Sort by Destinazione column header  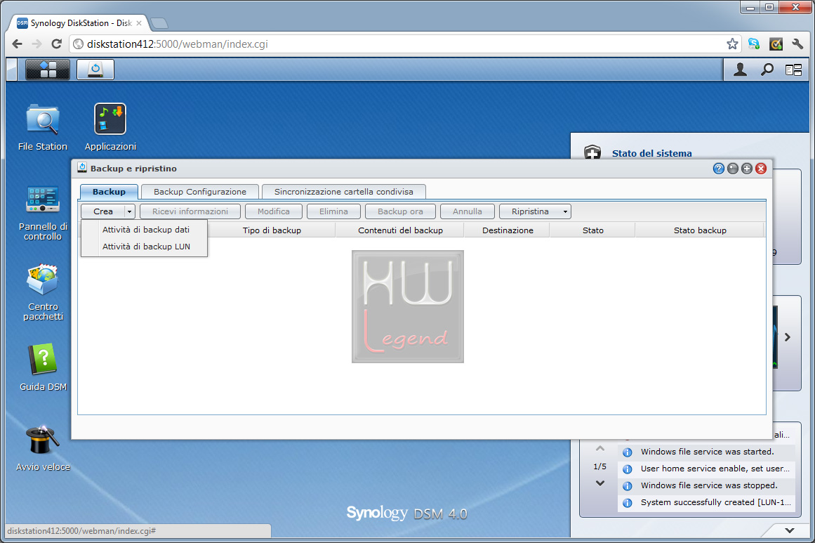[x=508, y=230]
